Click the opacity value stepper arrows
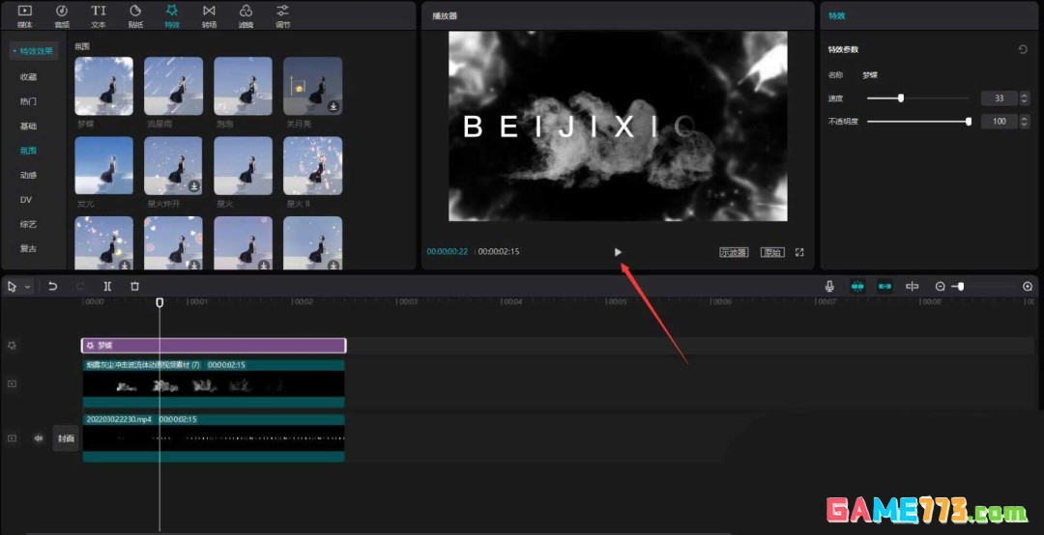This screenshot has width=1044, height=535. point(1024,122)
